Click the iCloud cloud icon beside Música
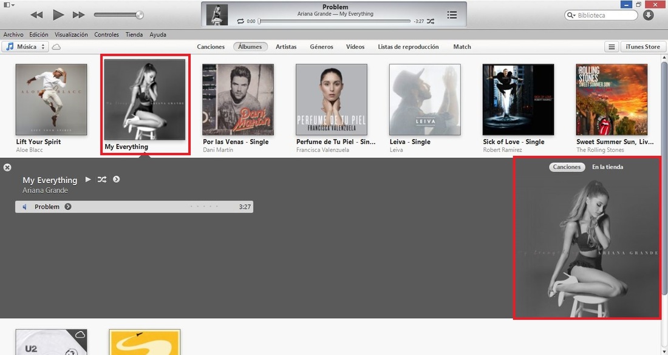This screenshot has width=668, height=355. 56,47
